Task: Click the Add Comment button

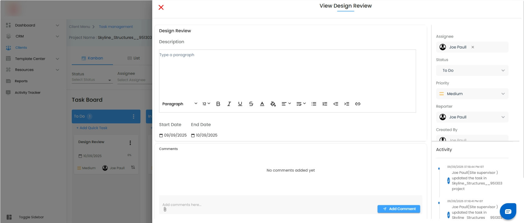Action: (399, 209)
